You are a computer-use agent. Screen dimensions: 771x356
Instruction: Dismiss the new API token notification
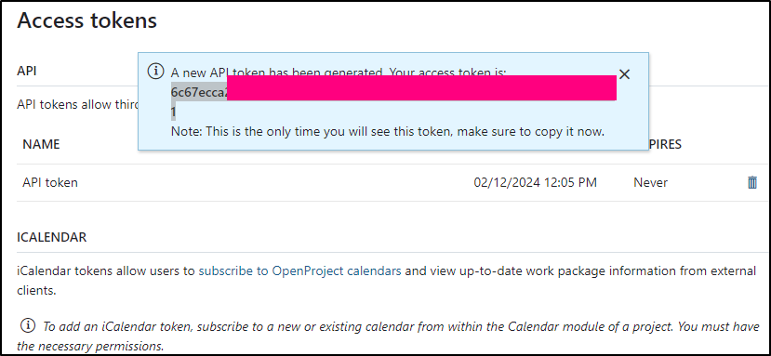point(624,74)
